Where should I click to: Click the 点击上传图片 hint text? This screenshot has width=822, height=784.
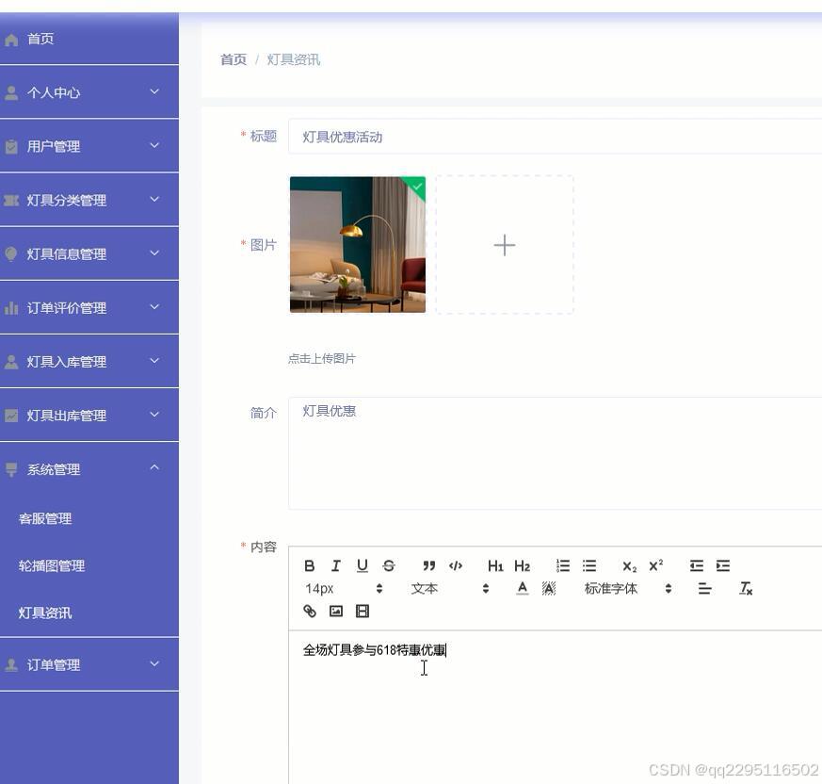point(322,358)
